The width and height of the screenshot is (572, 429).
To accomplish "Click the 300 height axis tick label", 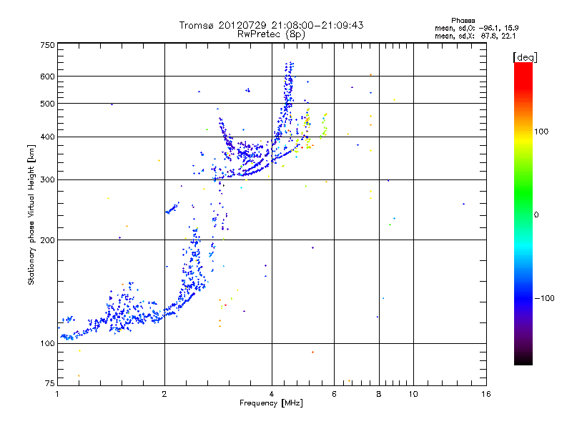I will pos(47,180).
